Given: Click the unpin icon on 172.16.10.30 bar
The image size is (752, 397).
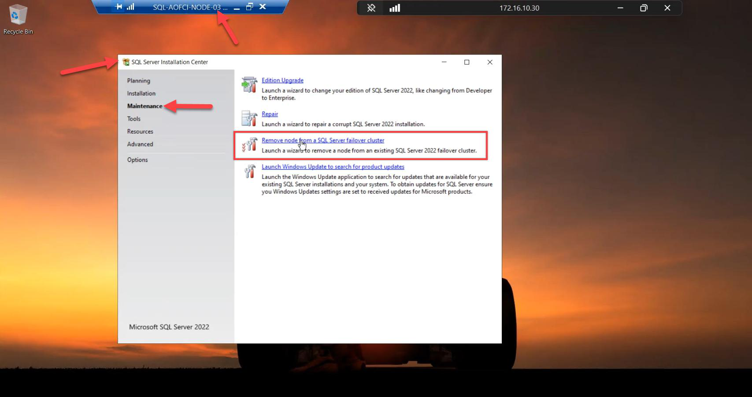Looking at the screenshot, I should coord(371,8).
